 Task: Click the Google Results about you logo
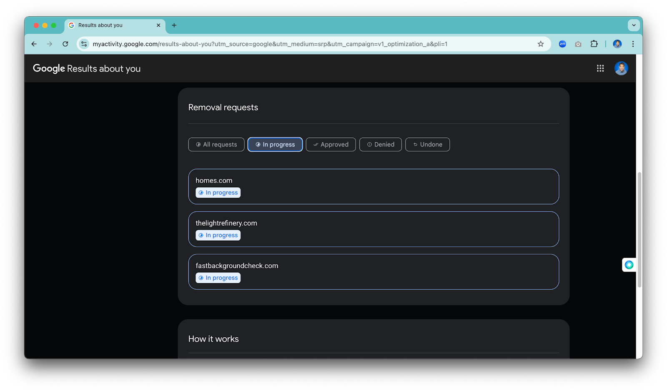(87, 69)
